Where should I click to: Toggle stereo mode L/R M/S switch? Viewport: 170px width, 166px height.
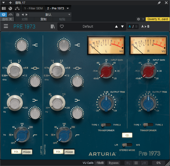pyautogui.click(x=127, y=145)
